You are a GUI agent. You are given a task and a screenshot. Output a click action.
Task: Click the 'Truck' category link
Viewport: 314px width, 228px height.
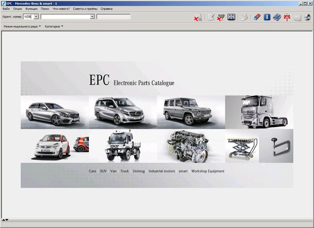[x=124, y=171]
